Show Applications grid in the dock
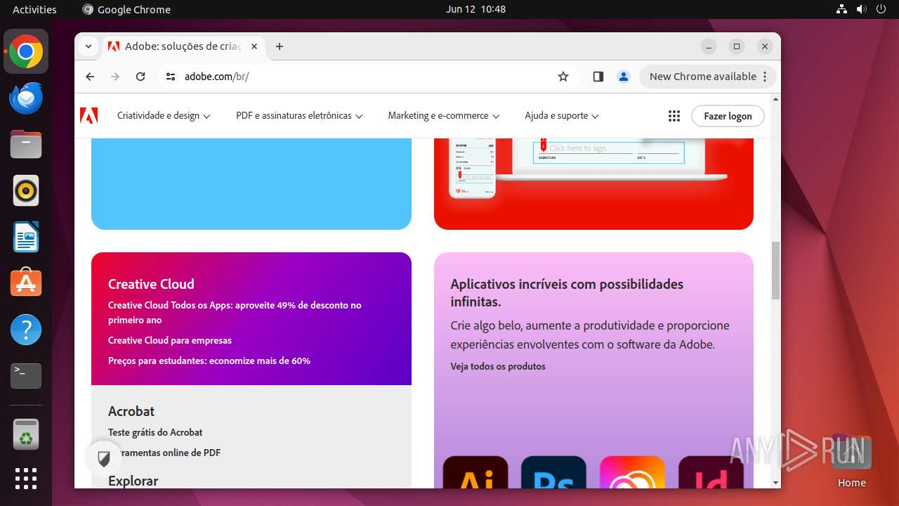899x506 pixels. pyautogui.click(x=26, y=479)
